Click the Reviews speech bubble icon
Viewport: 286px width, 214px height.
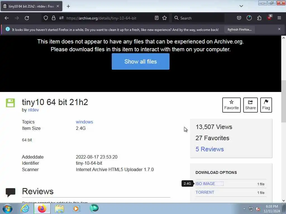[x=10, y=193]
